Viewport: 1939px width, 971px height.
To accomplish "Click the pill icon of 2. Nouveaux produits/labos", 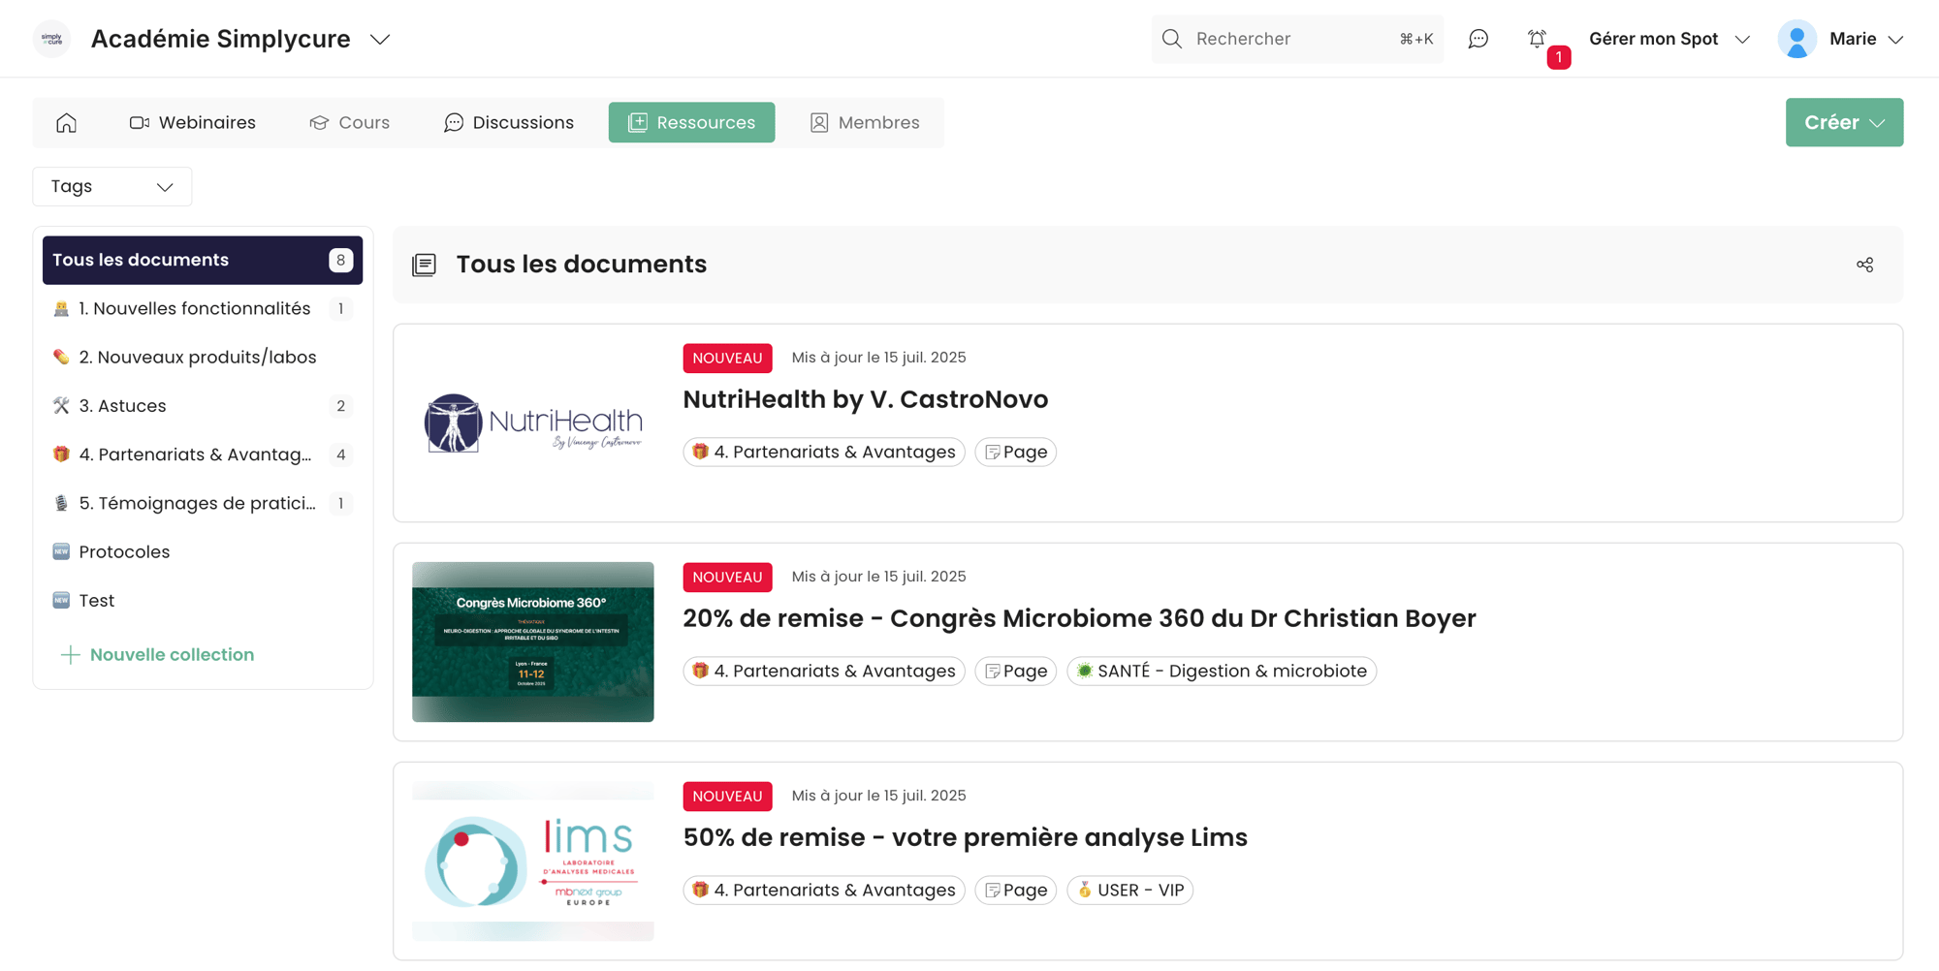I will pos(61,357).
